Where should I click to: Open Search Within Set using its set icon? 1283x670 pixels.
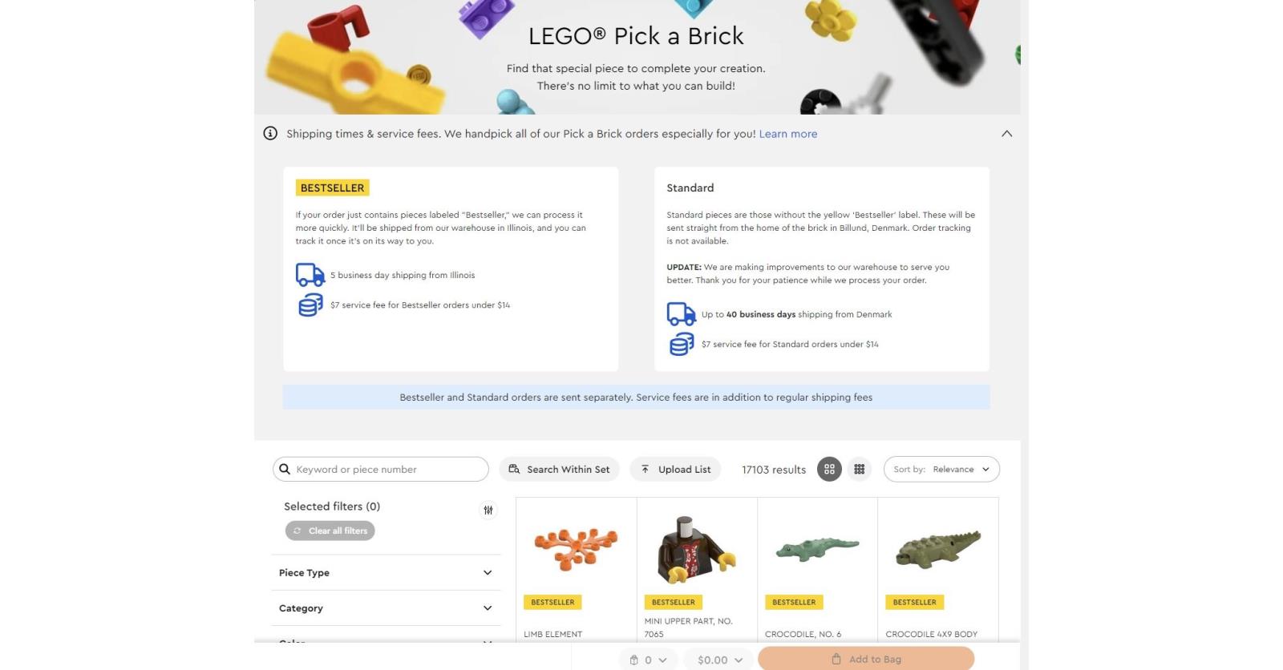(x=514, y=469)
